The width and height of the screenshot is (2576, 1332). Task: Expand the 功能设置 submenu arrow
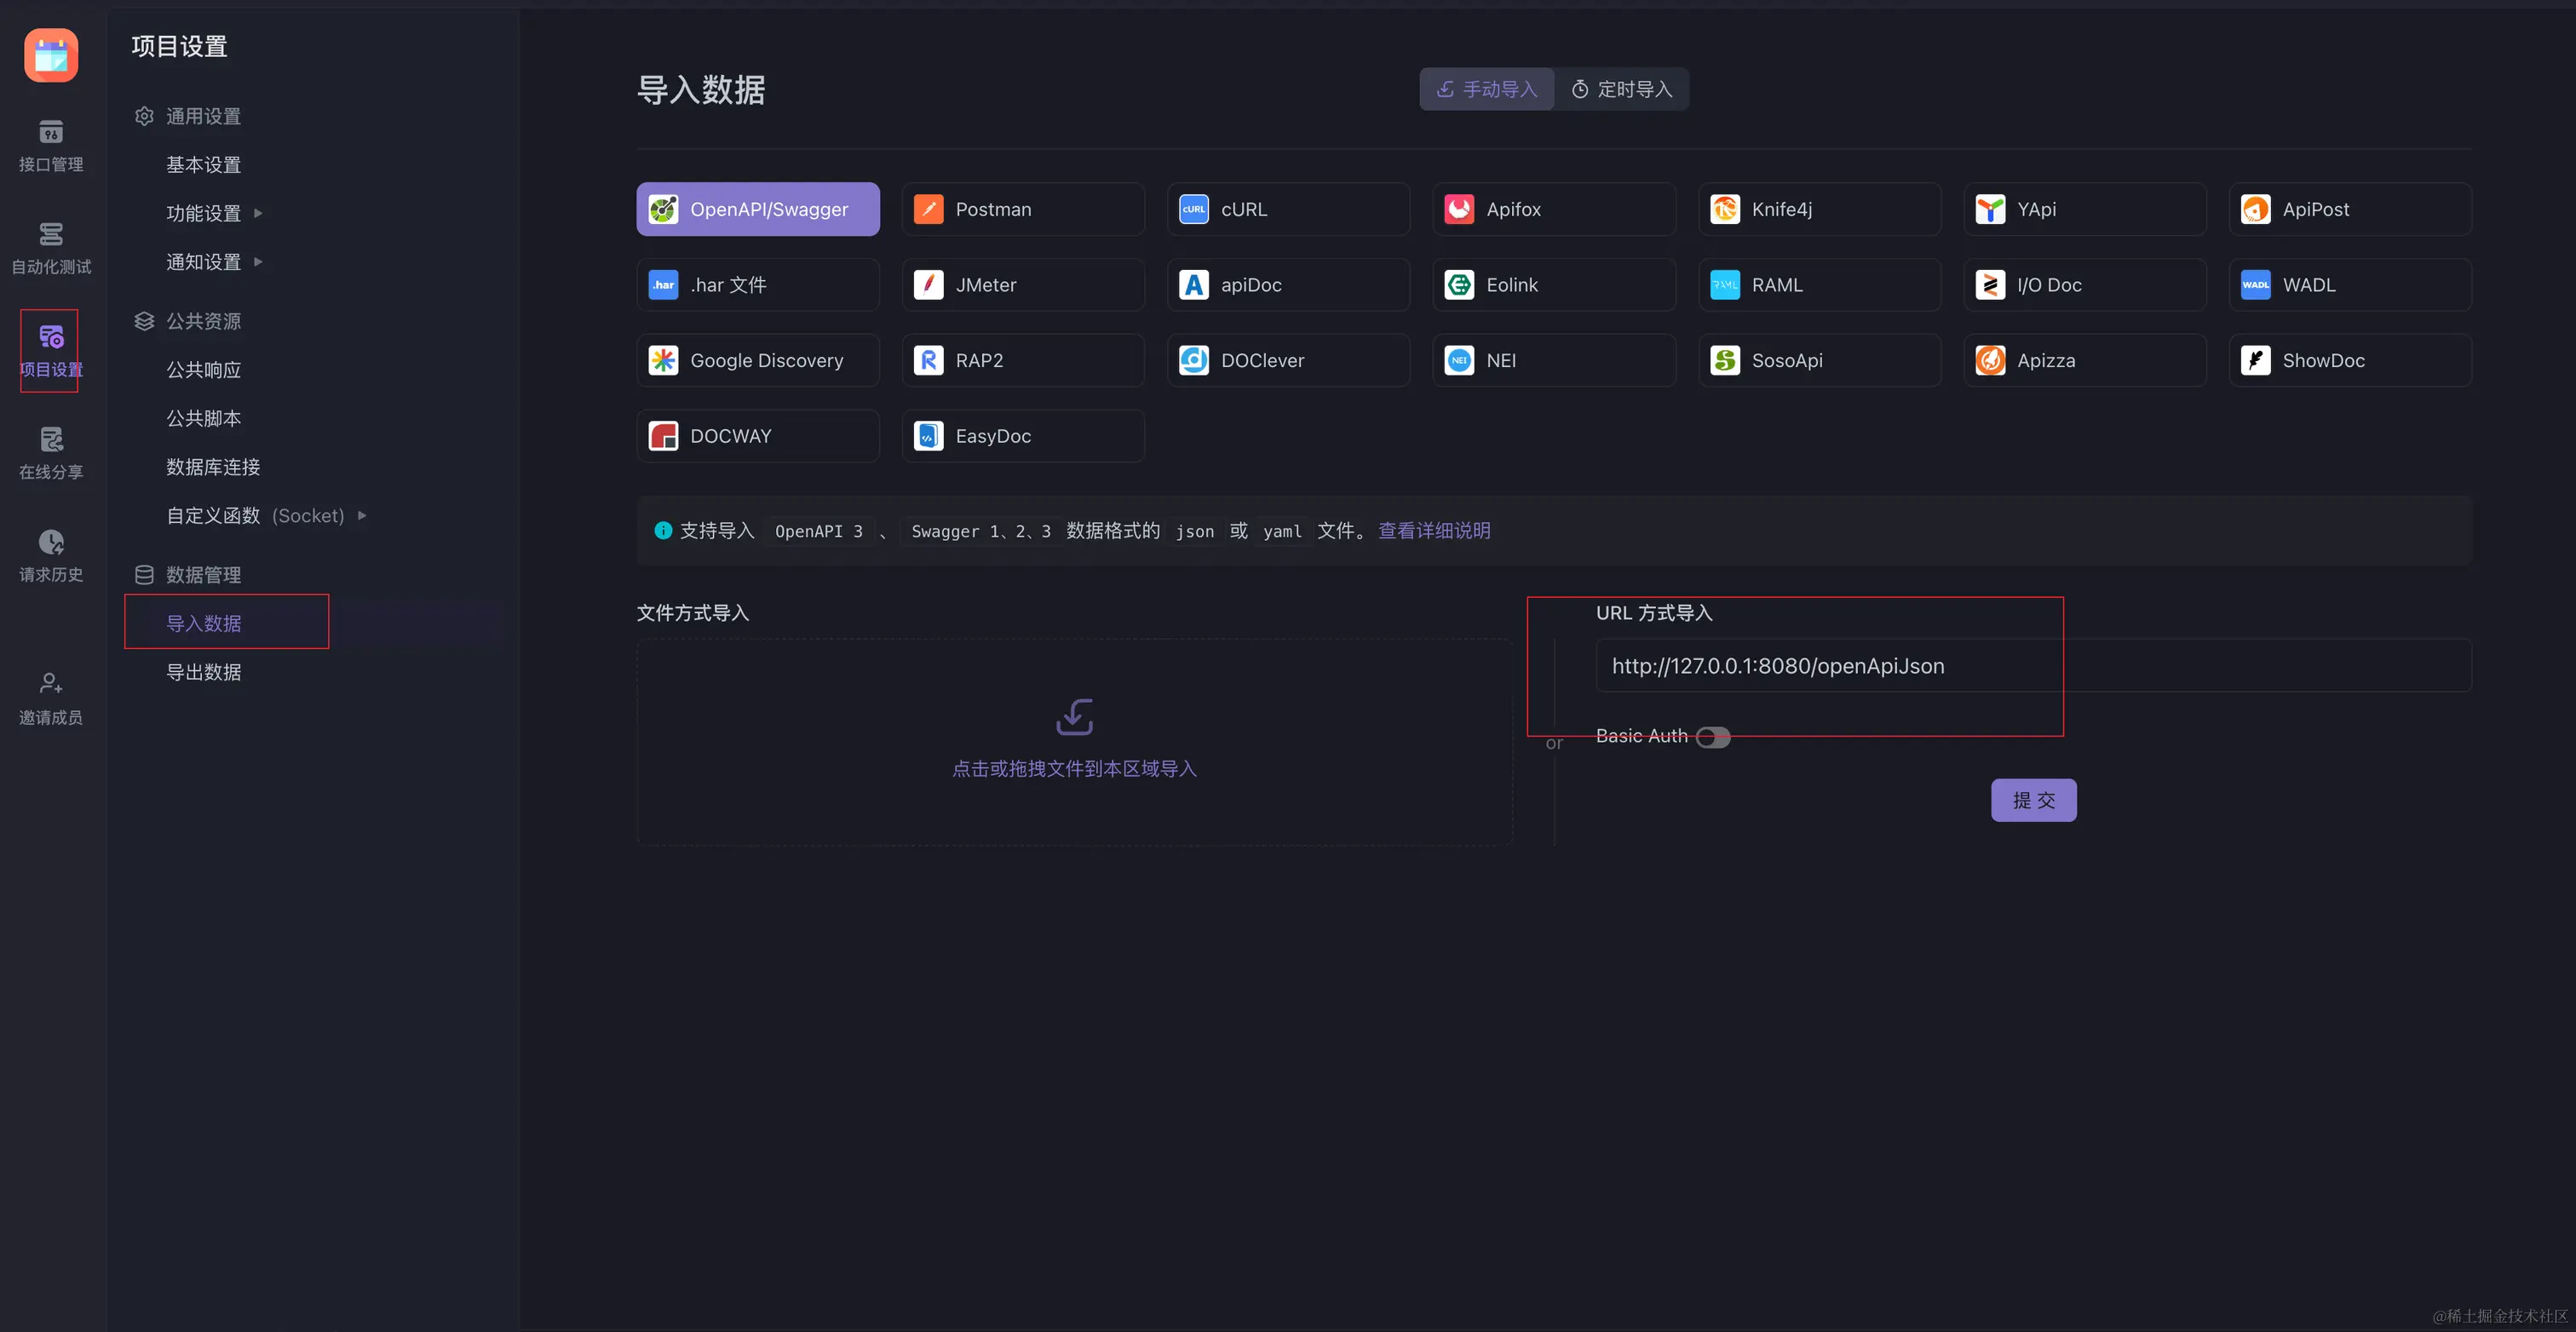point(258,213)
